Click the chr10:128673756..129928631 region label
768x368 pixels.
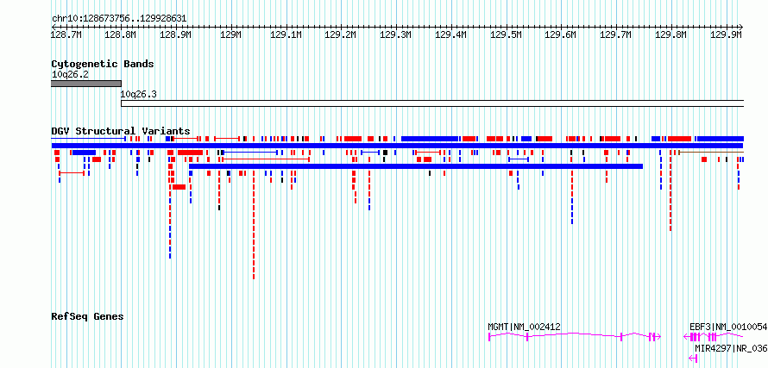[119, 19]
